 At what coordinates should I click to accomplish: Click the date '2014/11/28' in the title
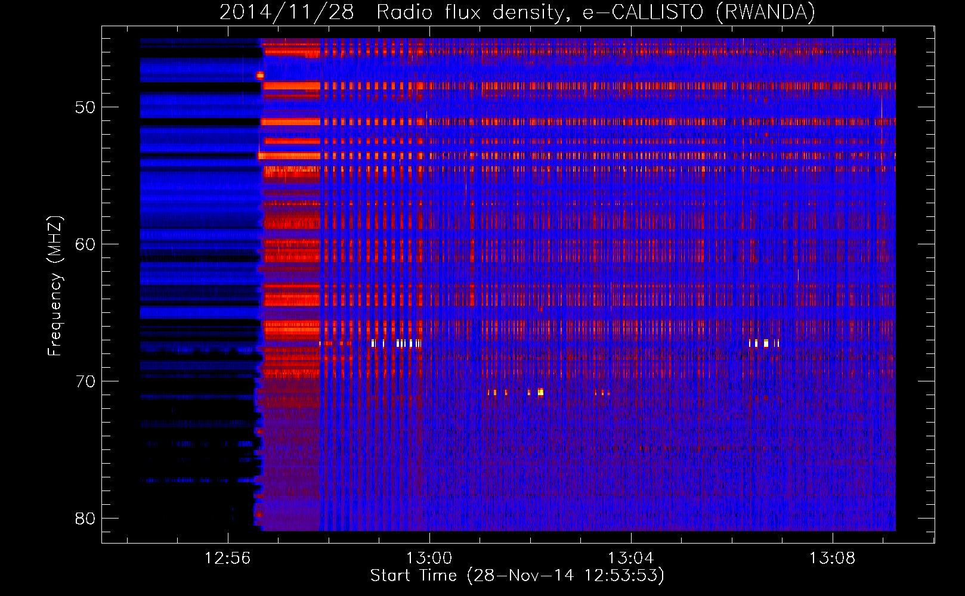pos(287,13)
